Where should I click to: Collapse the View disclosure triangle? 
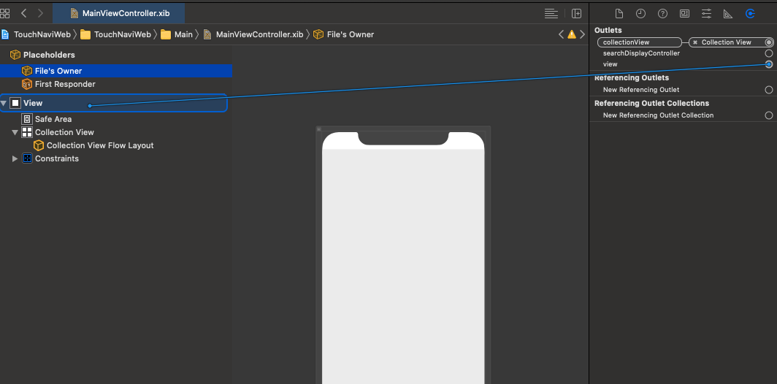(x=4, y=104)
